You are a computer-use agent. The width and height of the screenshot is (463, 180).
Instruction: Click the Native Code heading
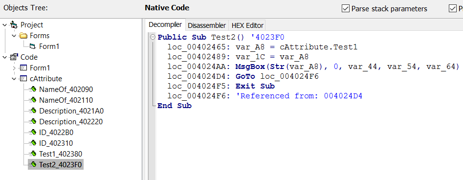point(167,8)
